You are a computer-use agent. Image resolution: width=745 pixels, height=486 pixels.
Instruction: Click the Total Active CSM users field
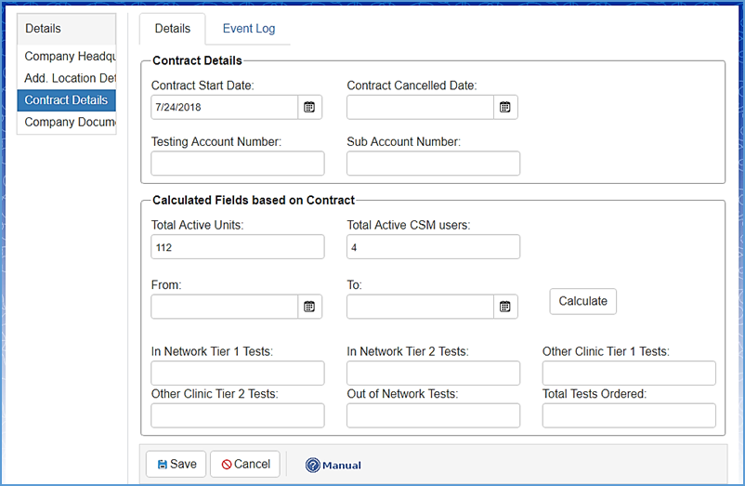[433, 247]
